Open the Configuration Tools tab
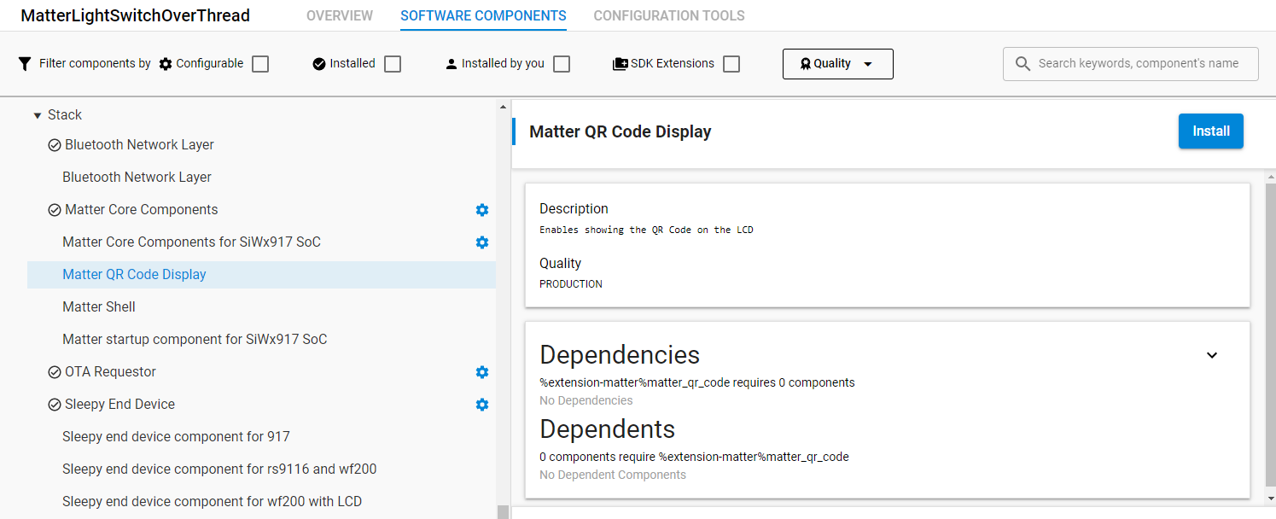The height and width of the screenshot is (519, 1276). click(x=669, y=16)
